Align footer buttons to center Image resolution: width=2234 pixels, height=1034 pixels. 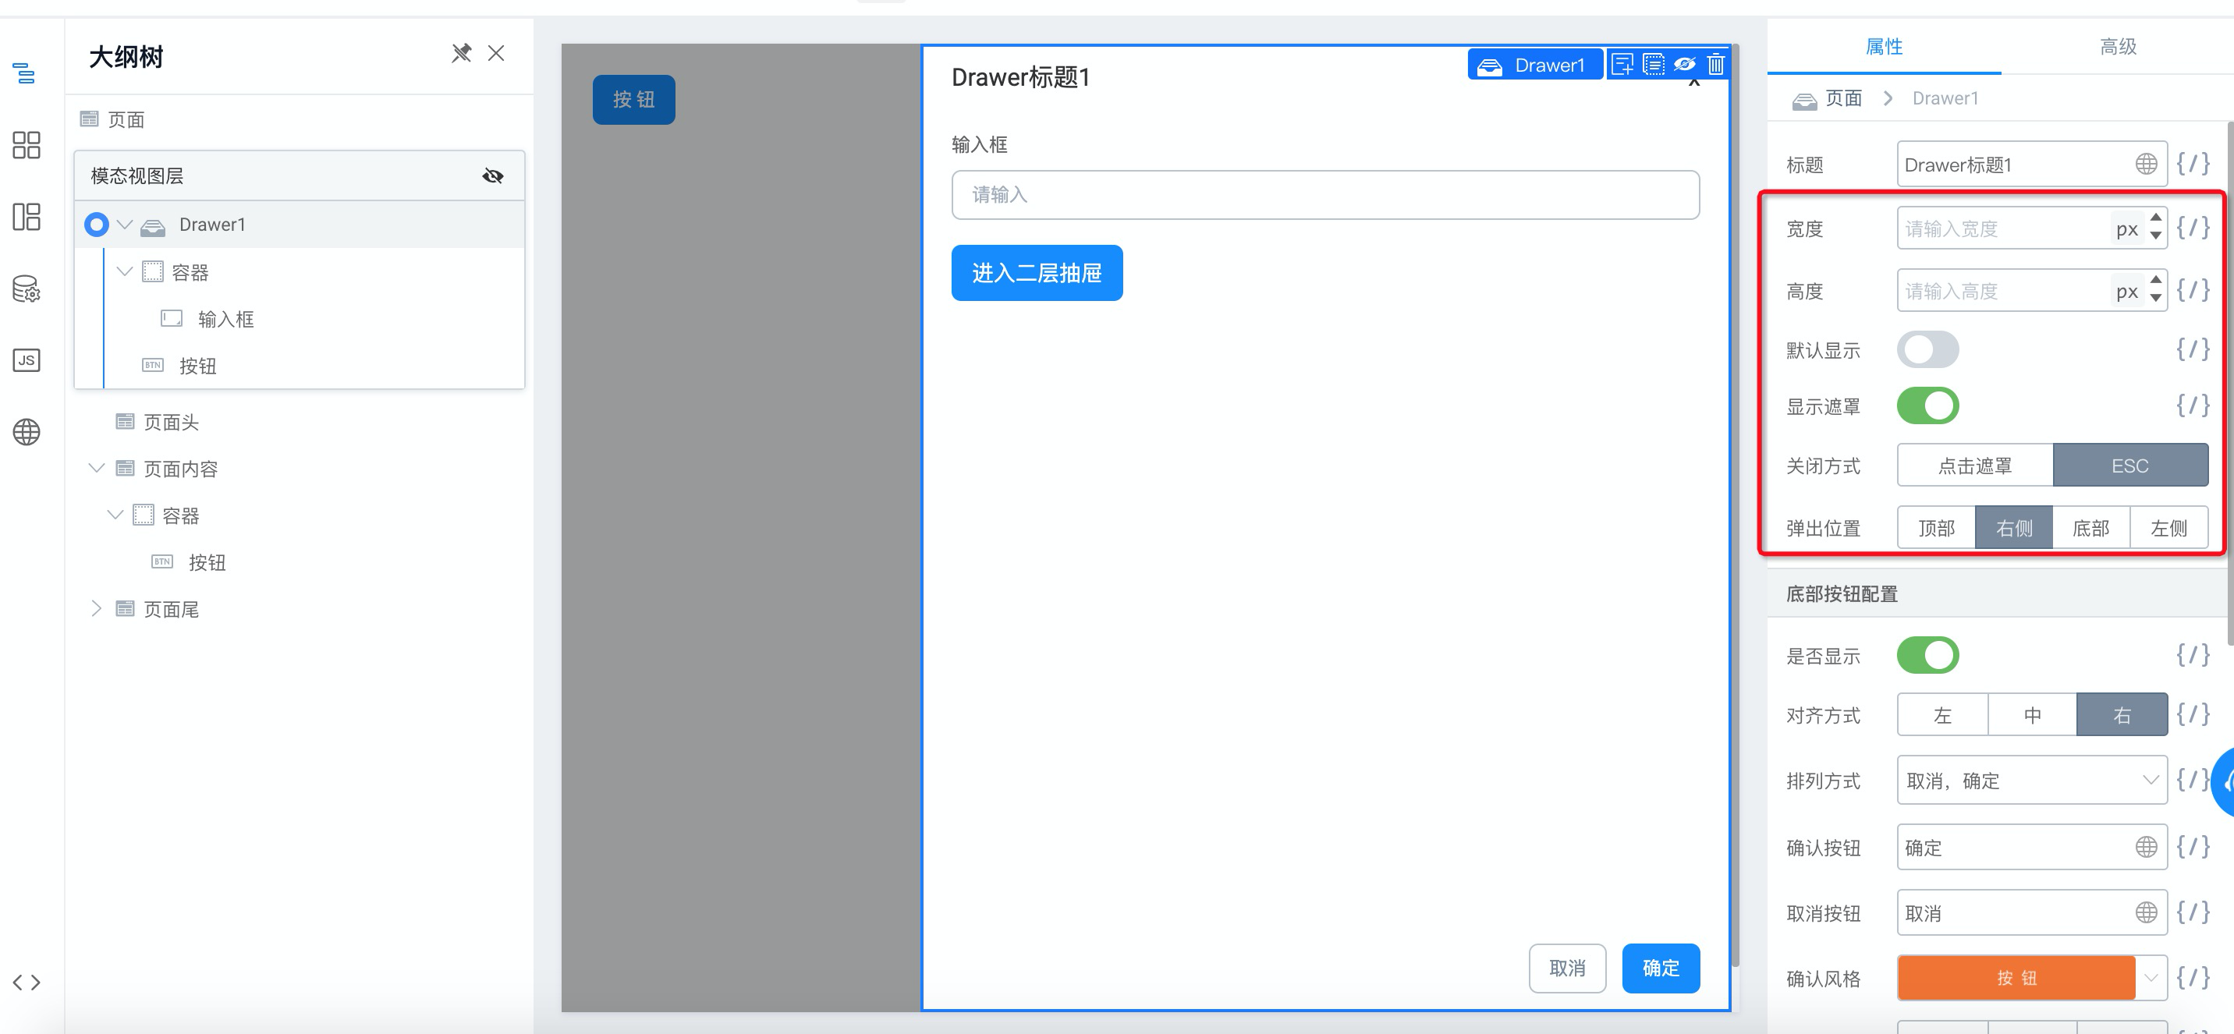pyautogui.click(x=2032, y=715)
